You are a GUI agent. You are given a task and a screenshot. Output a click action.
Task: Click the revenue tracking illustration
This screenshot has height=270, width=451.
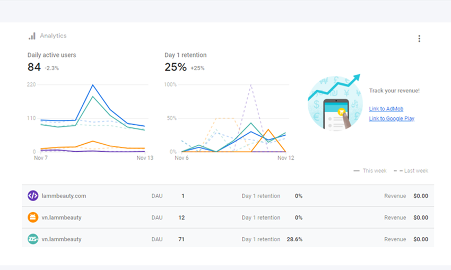(x=334, y=102)
